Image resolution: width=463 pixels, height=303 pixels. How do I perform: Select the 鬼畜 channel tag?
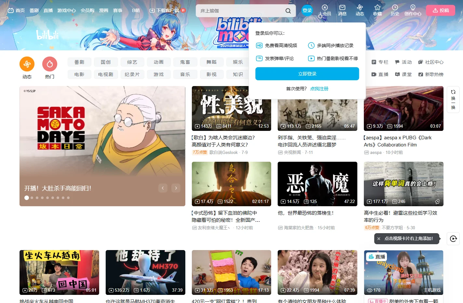[185, 62]
